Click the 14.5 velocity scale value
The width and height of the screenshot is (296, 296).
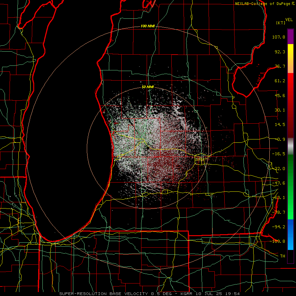click(280, 125)
